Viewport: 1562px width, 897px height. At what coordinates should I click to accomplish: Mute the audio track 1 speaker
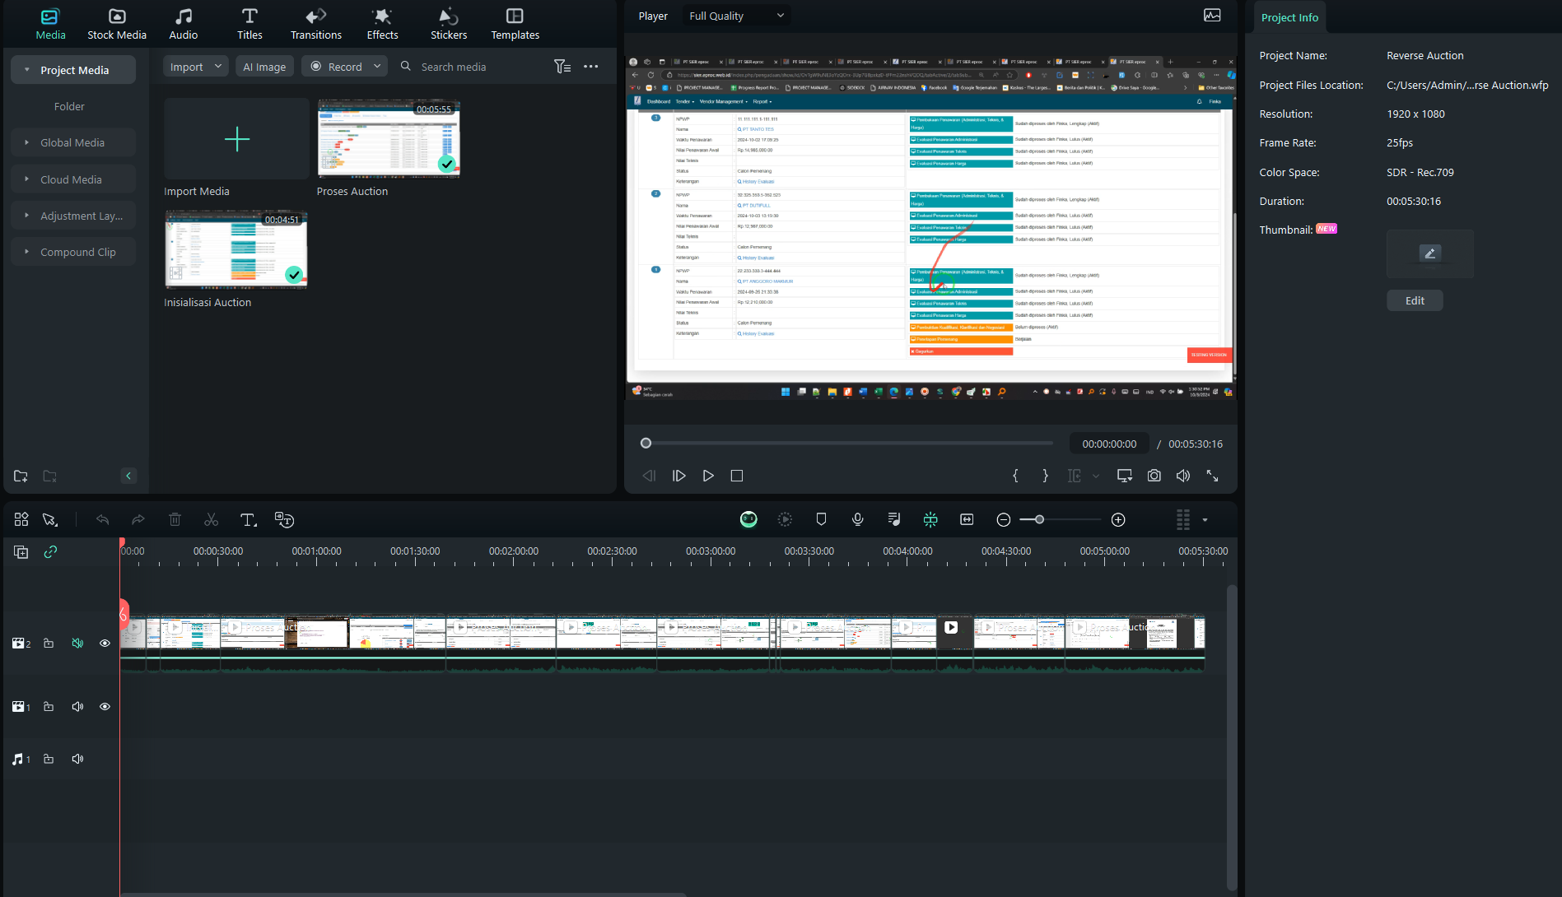click(77, 759)
